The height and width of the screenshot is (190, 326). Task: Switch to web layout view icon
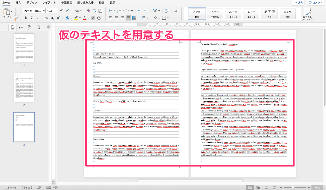258,187
